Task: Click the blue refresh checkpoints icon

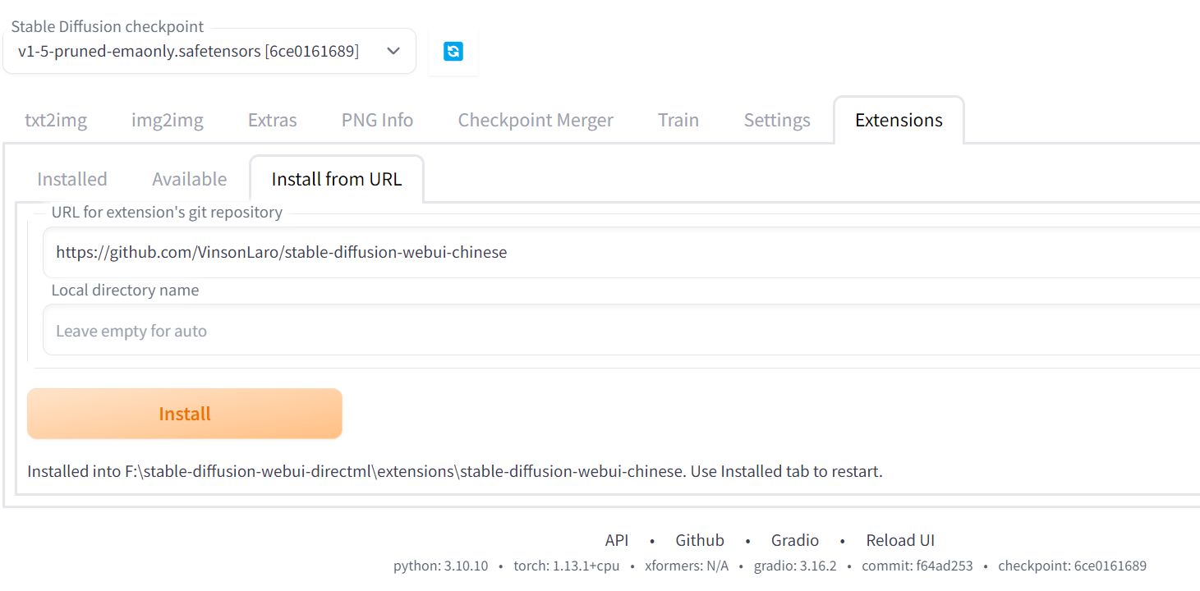Action: point(453,51)
